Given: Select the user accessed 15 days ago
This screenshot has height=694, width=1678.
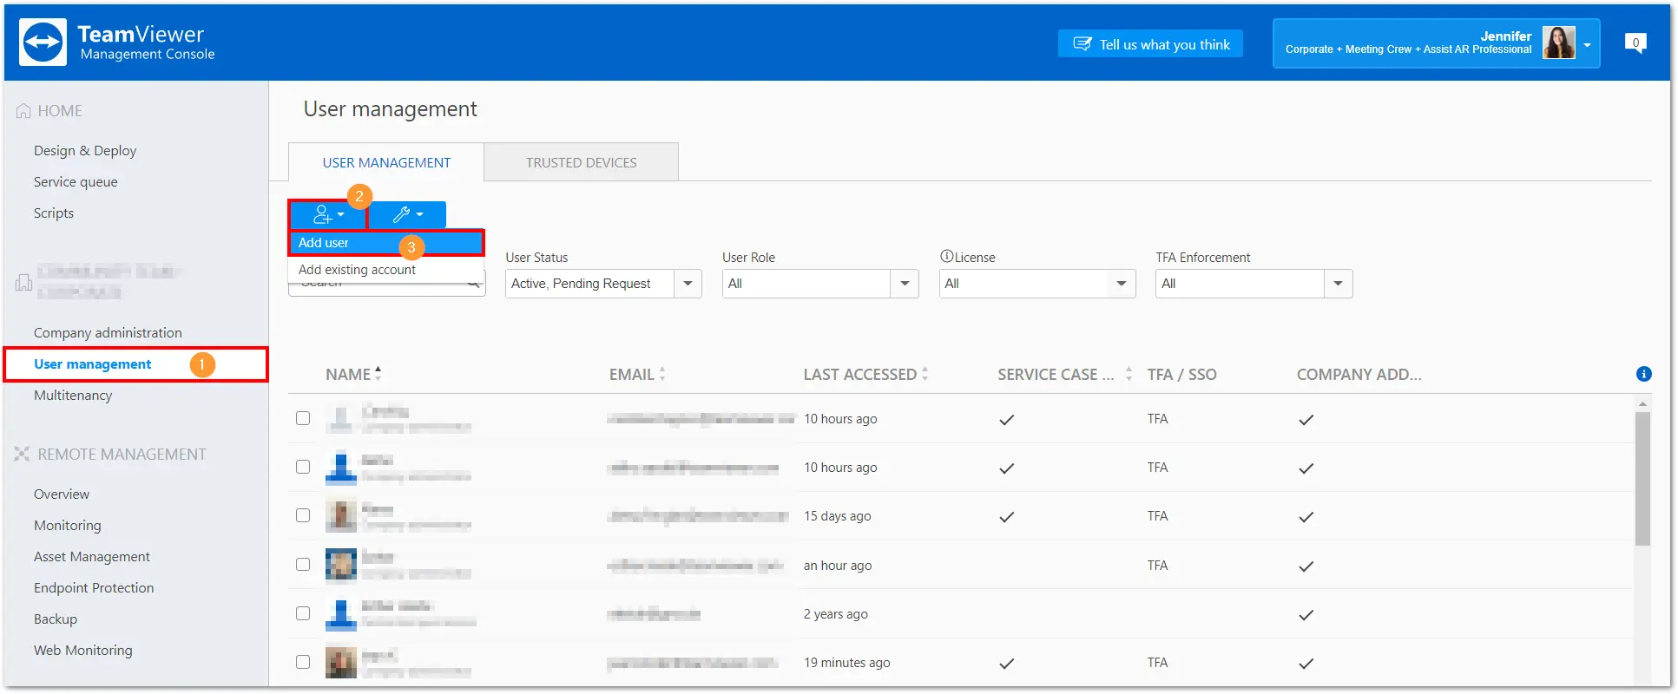Looking at the screenshot, I should coord(303,515).
